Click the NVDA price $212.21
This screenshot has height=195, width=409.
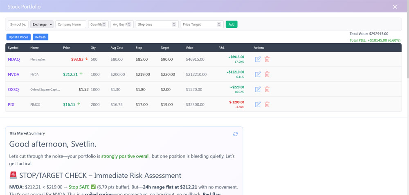point(70,74)
